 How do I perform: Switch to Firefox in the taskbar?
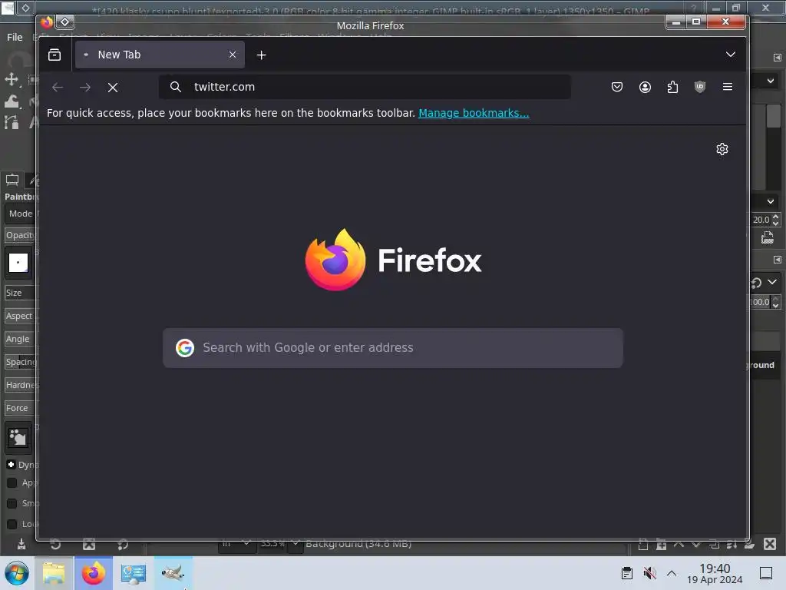tap(94, 573)
